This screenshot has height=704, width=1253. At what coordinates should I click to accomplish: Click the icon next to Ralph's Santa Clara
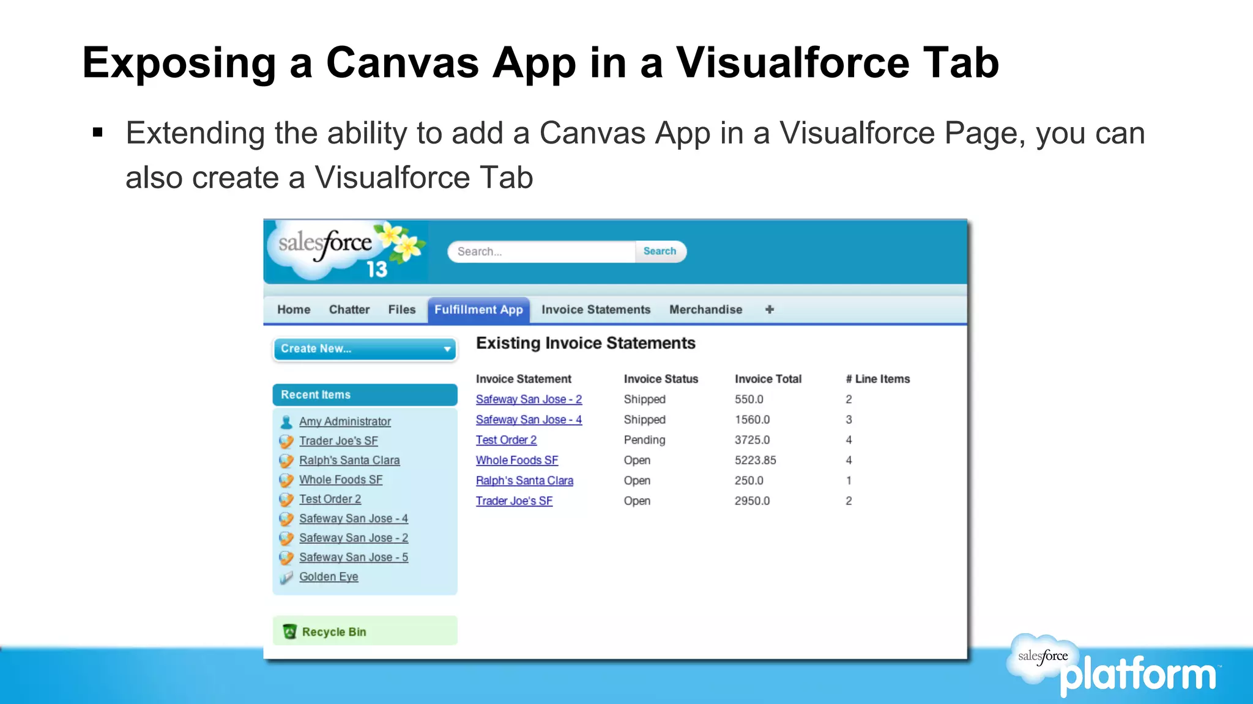point(286,461)
